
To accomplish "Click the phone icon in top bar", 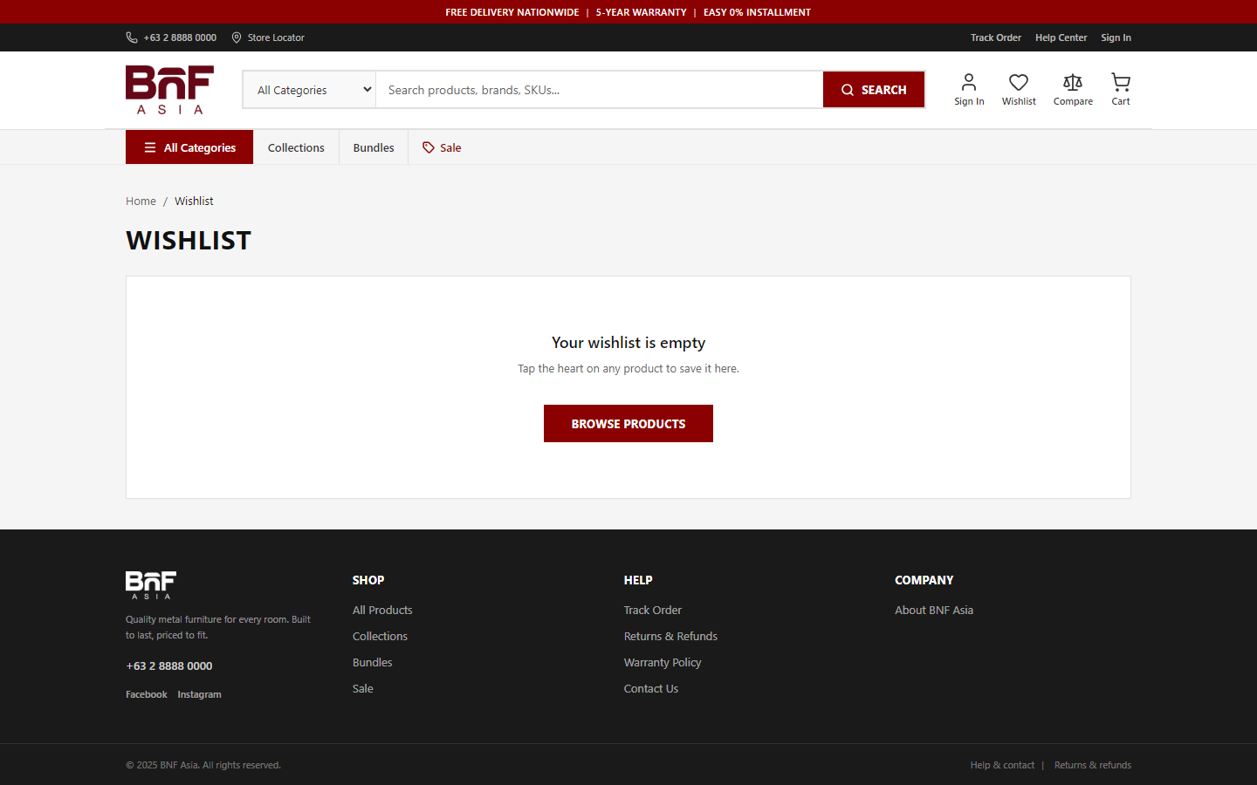I will (x=132, y=38).
